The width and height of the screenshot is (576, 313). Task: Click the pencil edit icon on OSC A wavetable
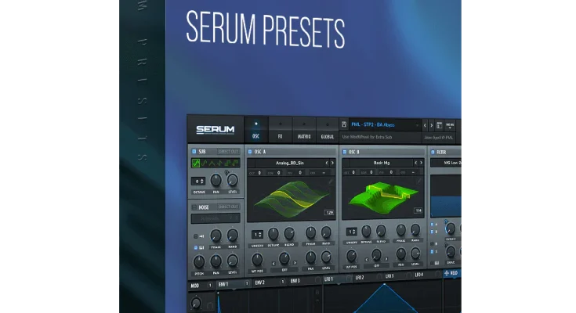click(331, 181)
